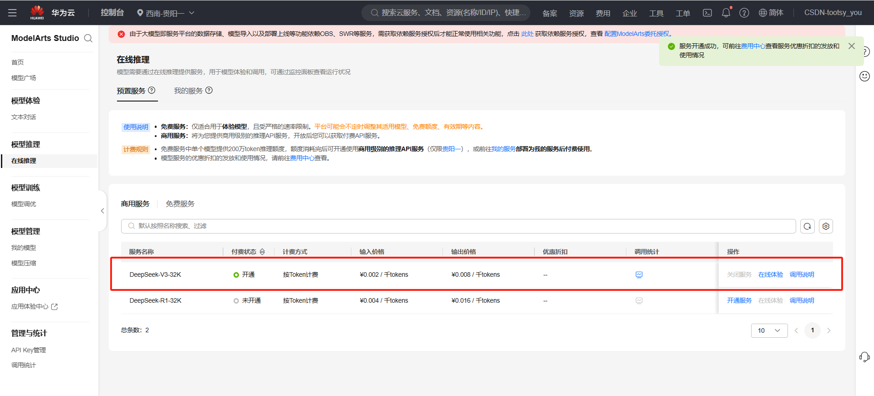This screenshot has width=874, height=396.
Task: Click the top cloud service search box
Action: coord(446,13)
